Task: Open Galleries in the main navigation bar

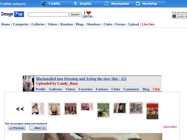Action: tap(38, 24)
